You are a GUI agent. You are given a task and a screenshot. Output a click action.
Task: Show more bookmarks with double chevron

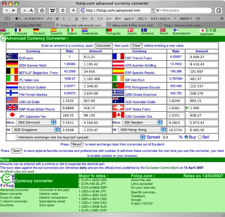click(222, 19)
